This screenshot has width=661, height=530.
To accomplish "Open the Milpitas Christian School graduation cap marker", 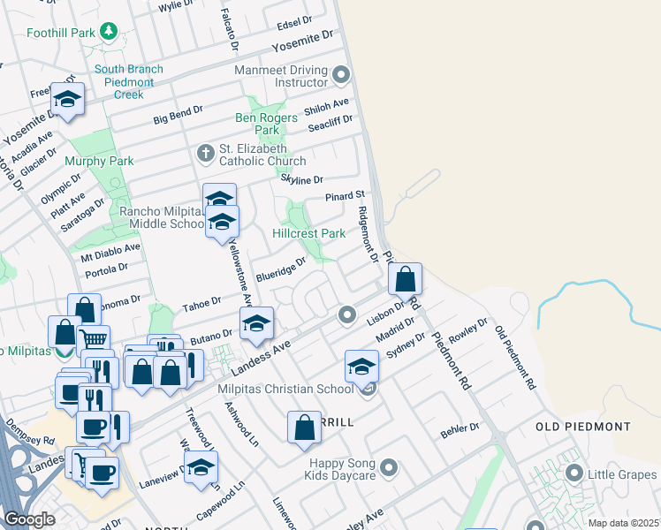I will 361,369.
